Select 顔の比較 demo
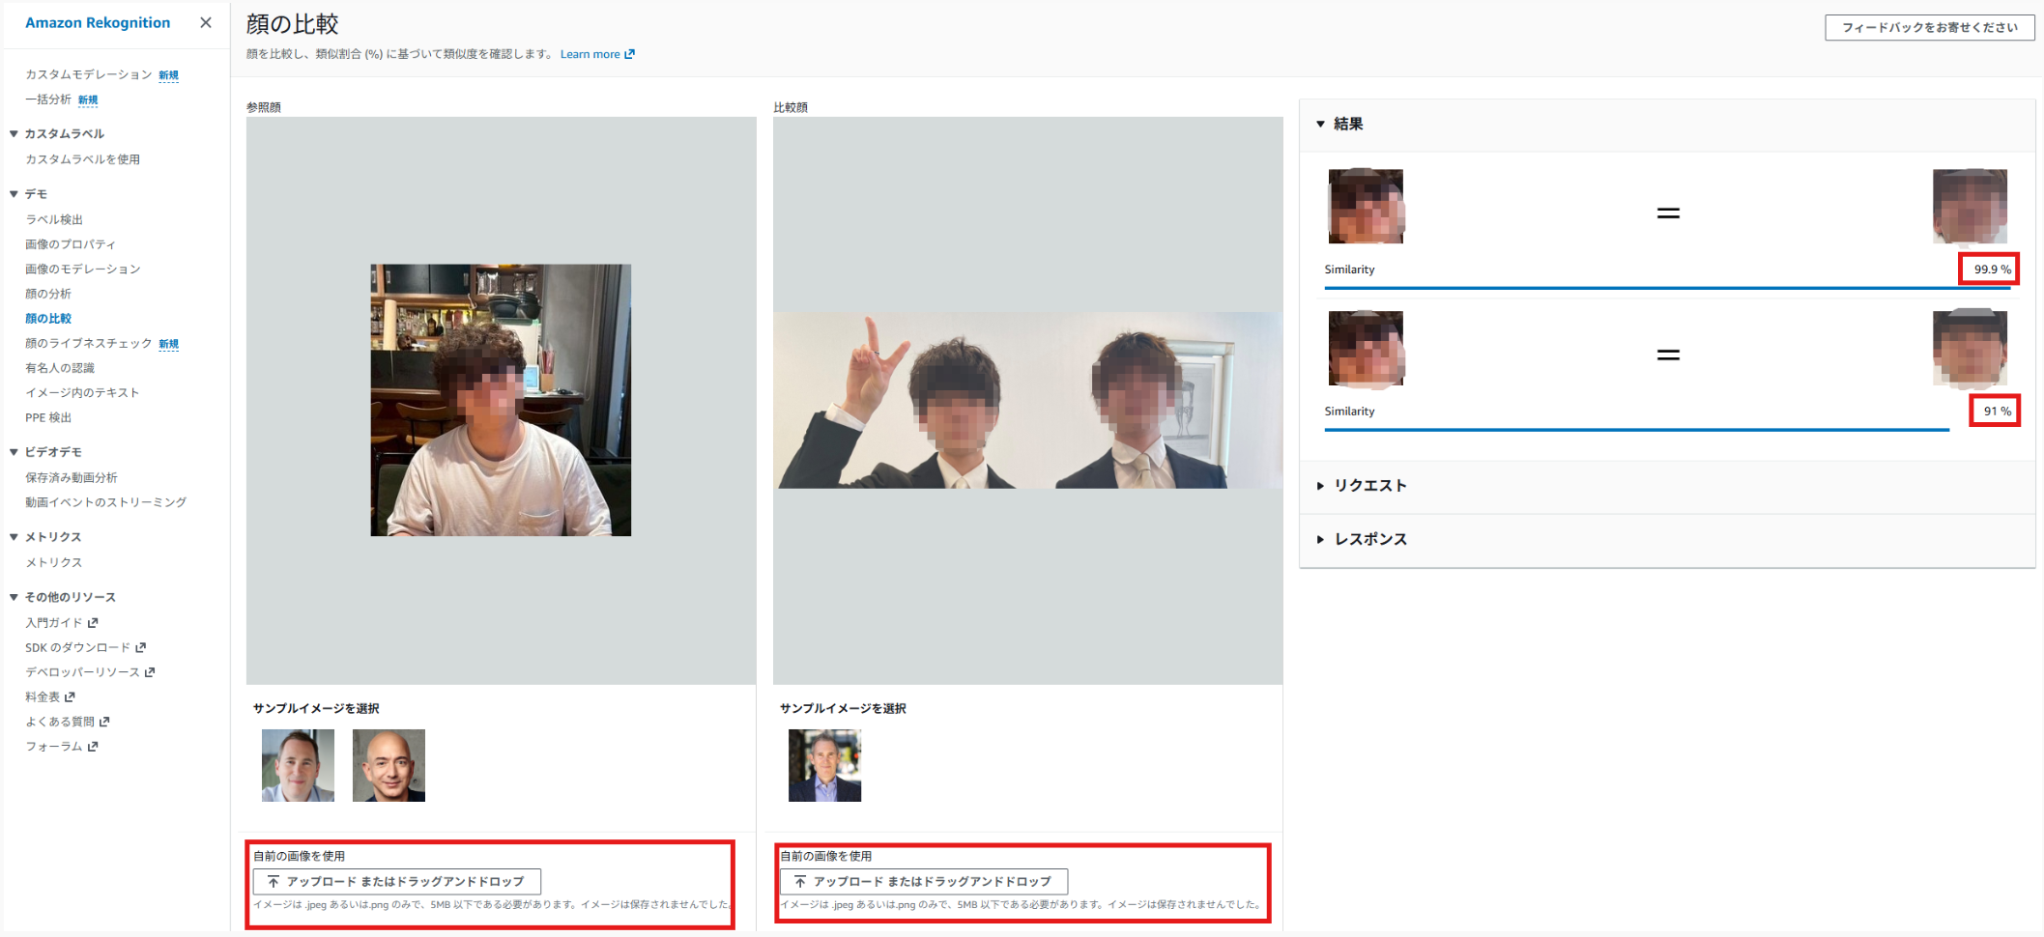2044x937 pixels. click(x=48, y=318)
